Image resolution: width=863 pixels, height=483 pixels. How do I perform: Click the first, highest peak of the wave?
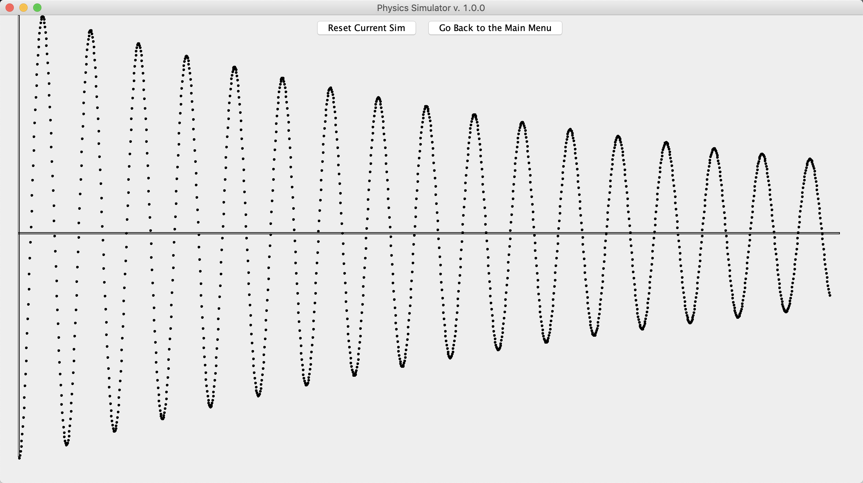point(42,17)
